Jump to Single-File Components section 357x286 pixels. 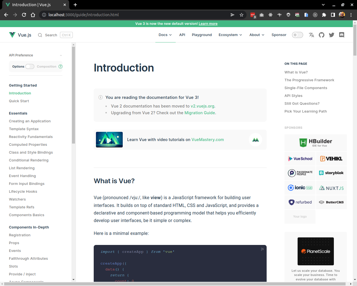point(306,88)
